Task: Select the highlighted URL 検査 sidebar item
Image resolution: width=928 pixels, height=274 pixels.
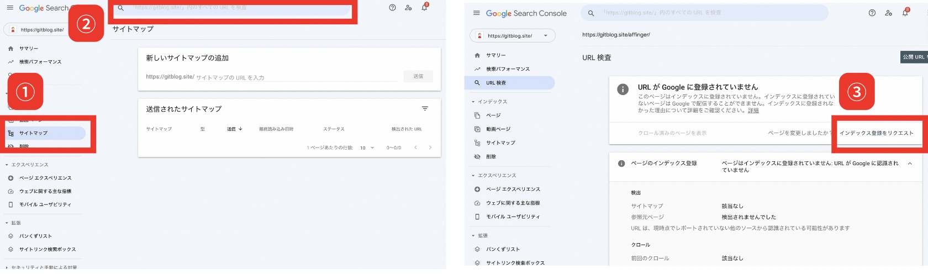Action: pyautogui.click(x=495, y=83)
